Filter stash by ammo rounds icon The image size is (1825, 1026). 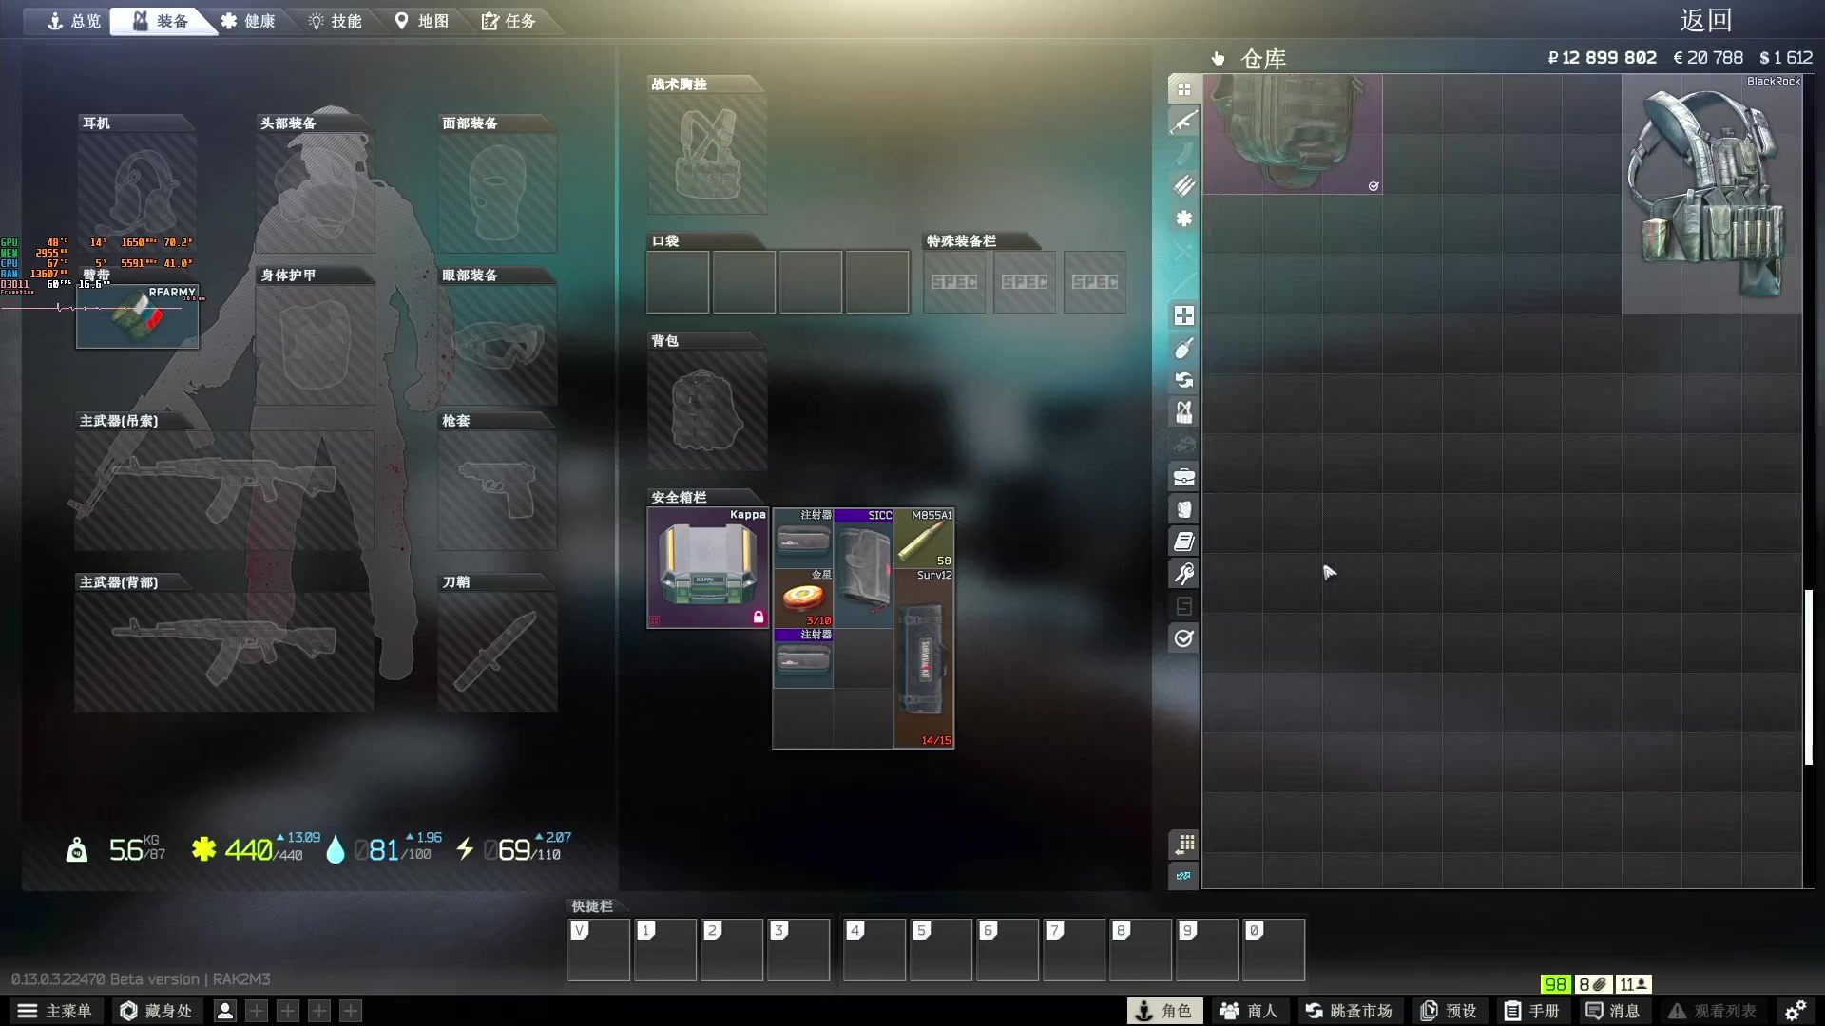point(1183,186)
